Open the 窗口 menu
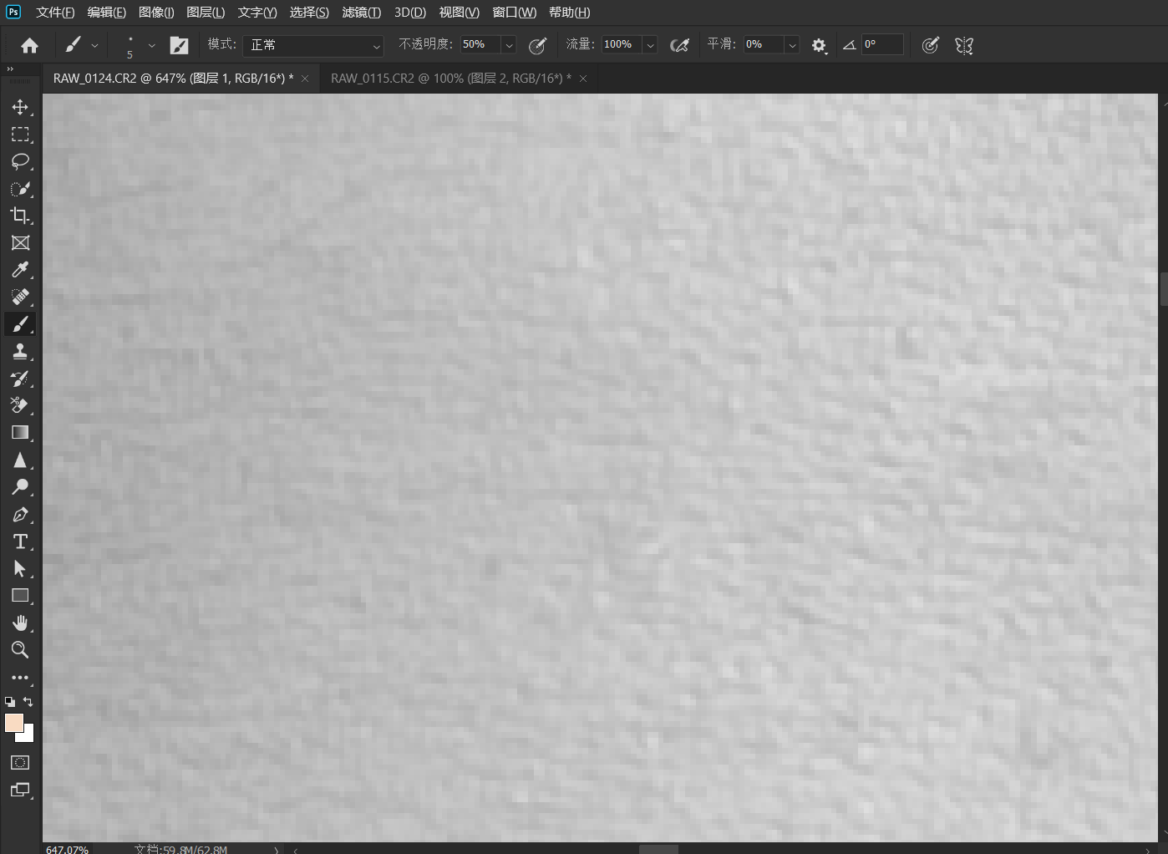1168x854 pixels. coord(515,13)
